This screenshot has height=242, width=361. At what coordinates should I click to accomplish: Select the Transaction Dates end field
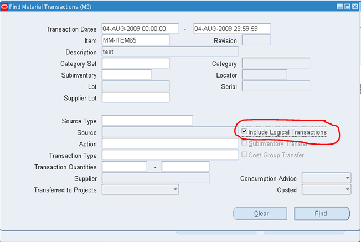tap(232, 29)
